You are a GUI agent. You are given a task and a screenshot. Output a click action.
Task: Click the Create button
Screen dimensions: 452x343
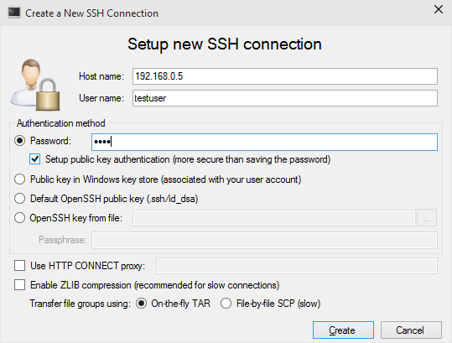pos(343,330)
